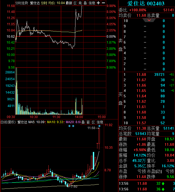The height and width of the screenshot is (192, 175).
Task: Click the 叠 overlay button on intraday chart
Action: pyautogui.click(x=85, y=3)
